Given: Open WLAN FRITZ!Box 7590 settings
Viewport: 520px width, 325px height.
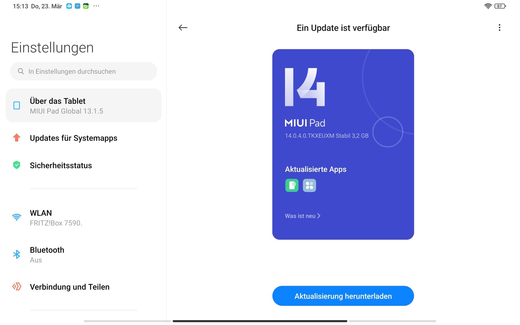Looking at the screenshot, I should (x=83, y=218).
